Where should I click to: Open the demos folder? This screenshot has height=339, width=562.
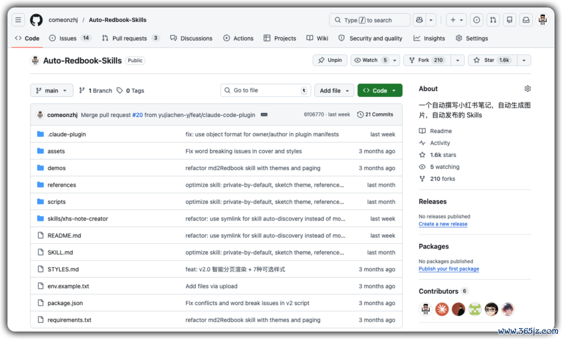click(x=57, y=168)
